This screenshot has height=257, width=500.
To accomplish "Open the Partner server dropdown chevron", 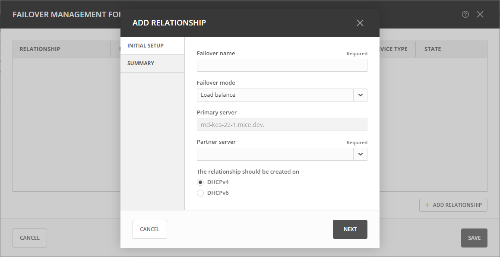I will pyautogui.click(x=360, y=154).
